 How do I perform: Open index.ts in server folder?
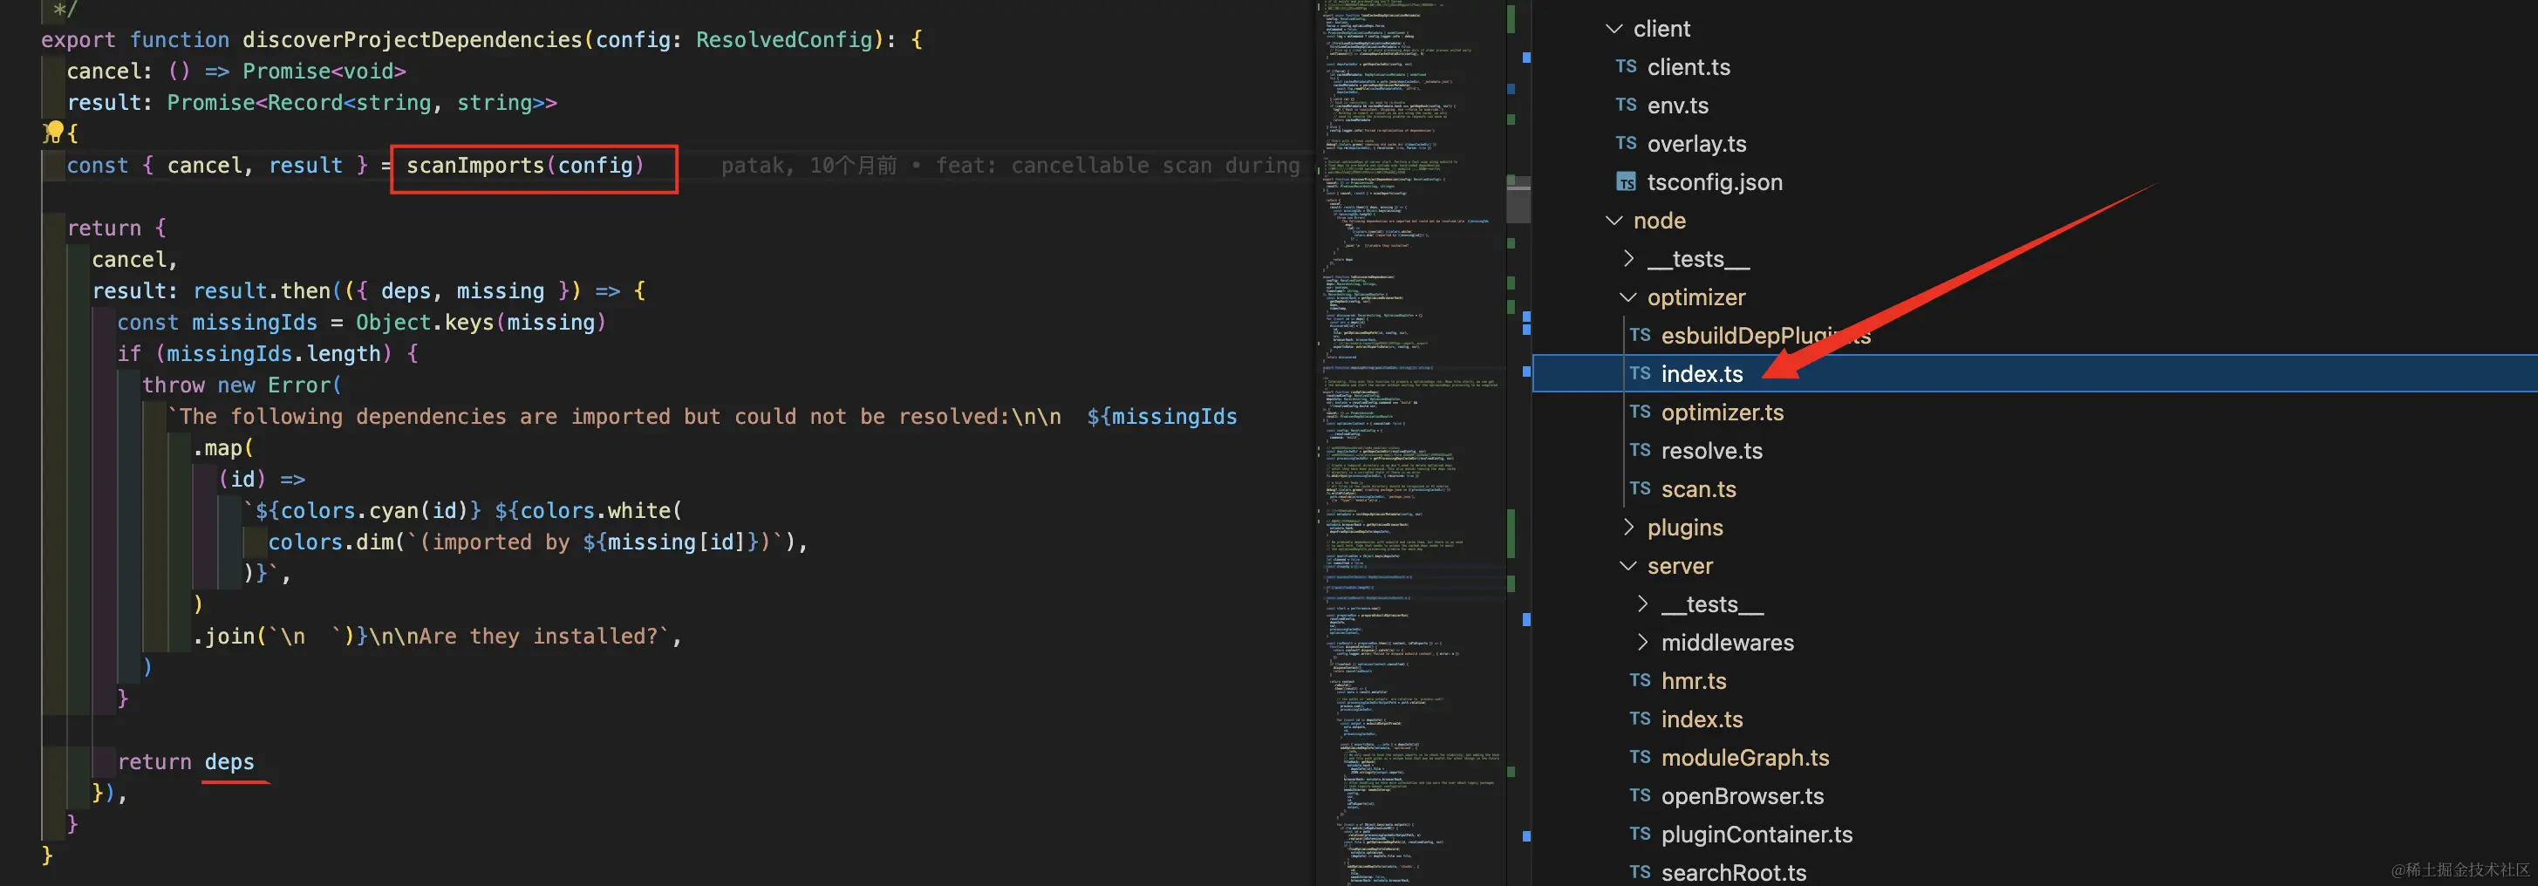[1702, 719]
